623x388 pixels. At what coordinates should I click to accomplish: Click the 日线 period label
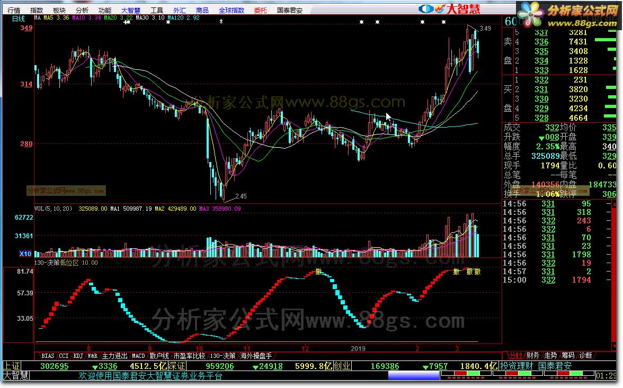18,19
